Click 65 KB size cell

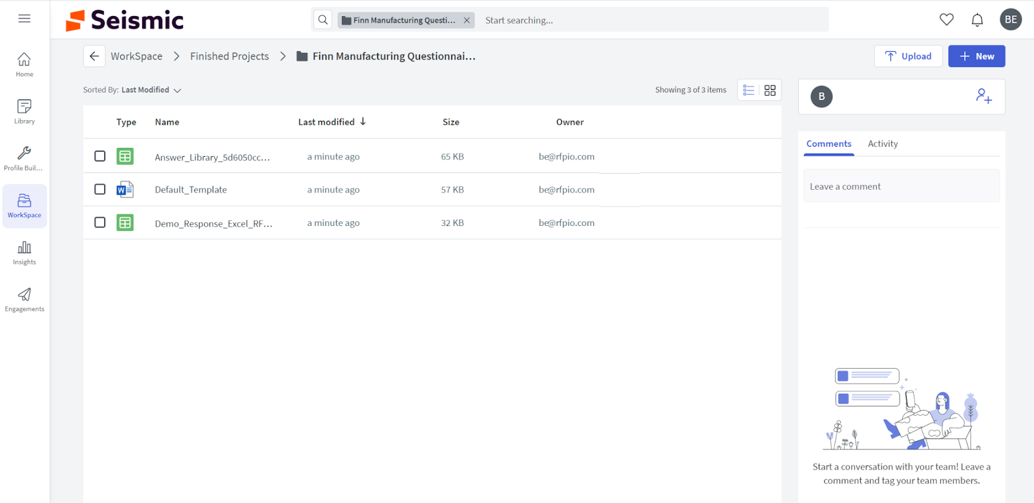(452, 156)
